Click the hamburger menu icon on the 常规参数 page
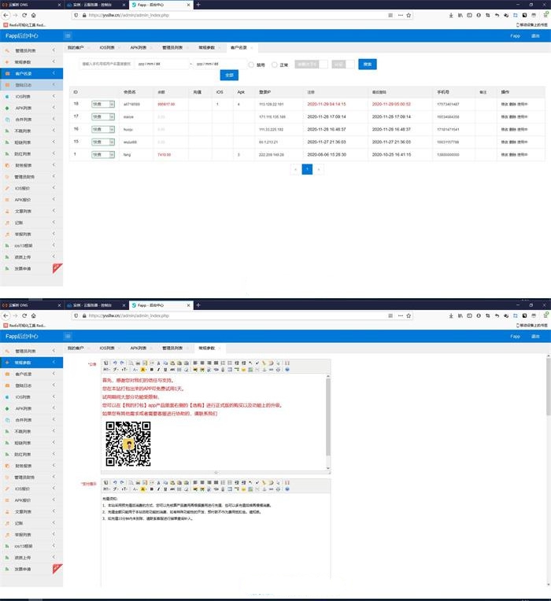Screen dimensions: 551x601 pyautogui.click(x=68, y=336)
